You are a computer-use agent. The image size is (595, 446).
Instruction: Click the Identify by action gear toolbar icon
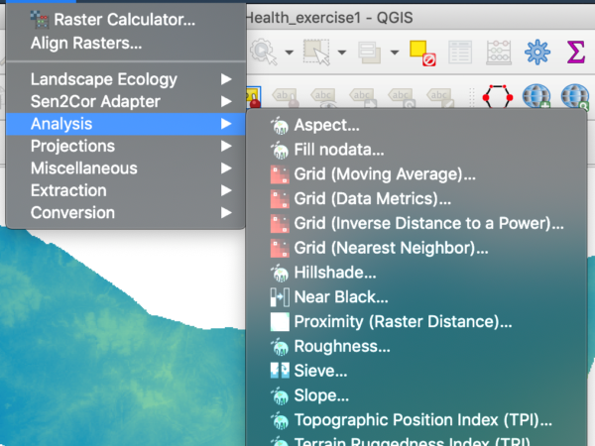coord(264,52)
